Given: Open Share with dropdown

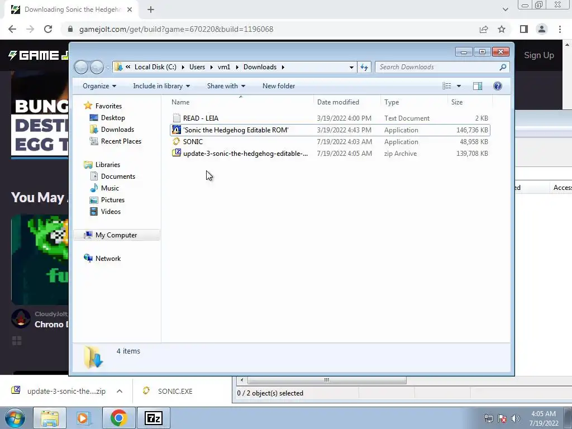Looking at the screenshot, I should click(x=226, y=86).
